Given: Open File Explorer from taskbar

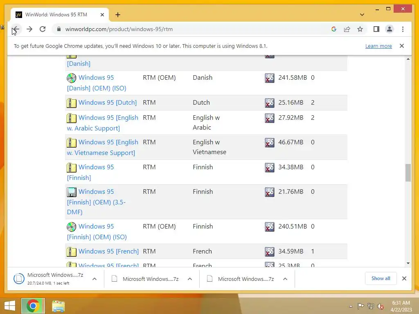Looking at the screenshot, I should (x=58, y=306).
